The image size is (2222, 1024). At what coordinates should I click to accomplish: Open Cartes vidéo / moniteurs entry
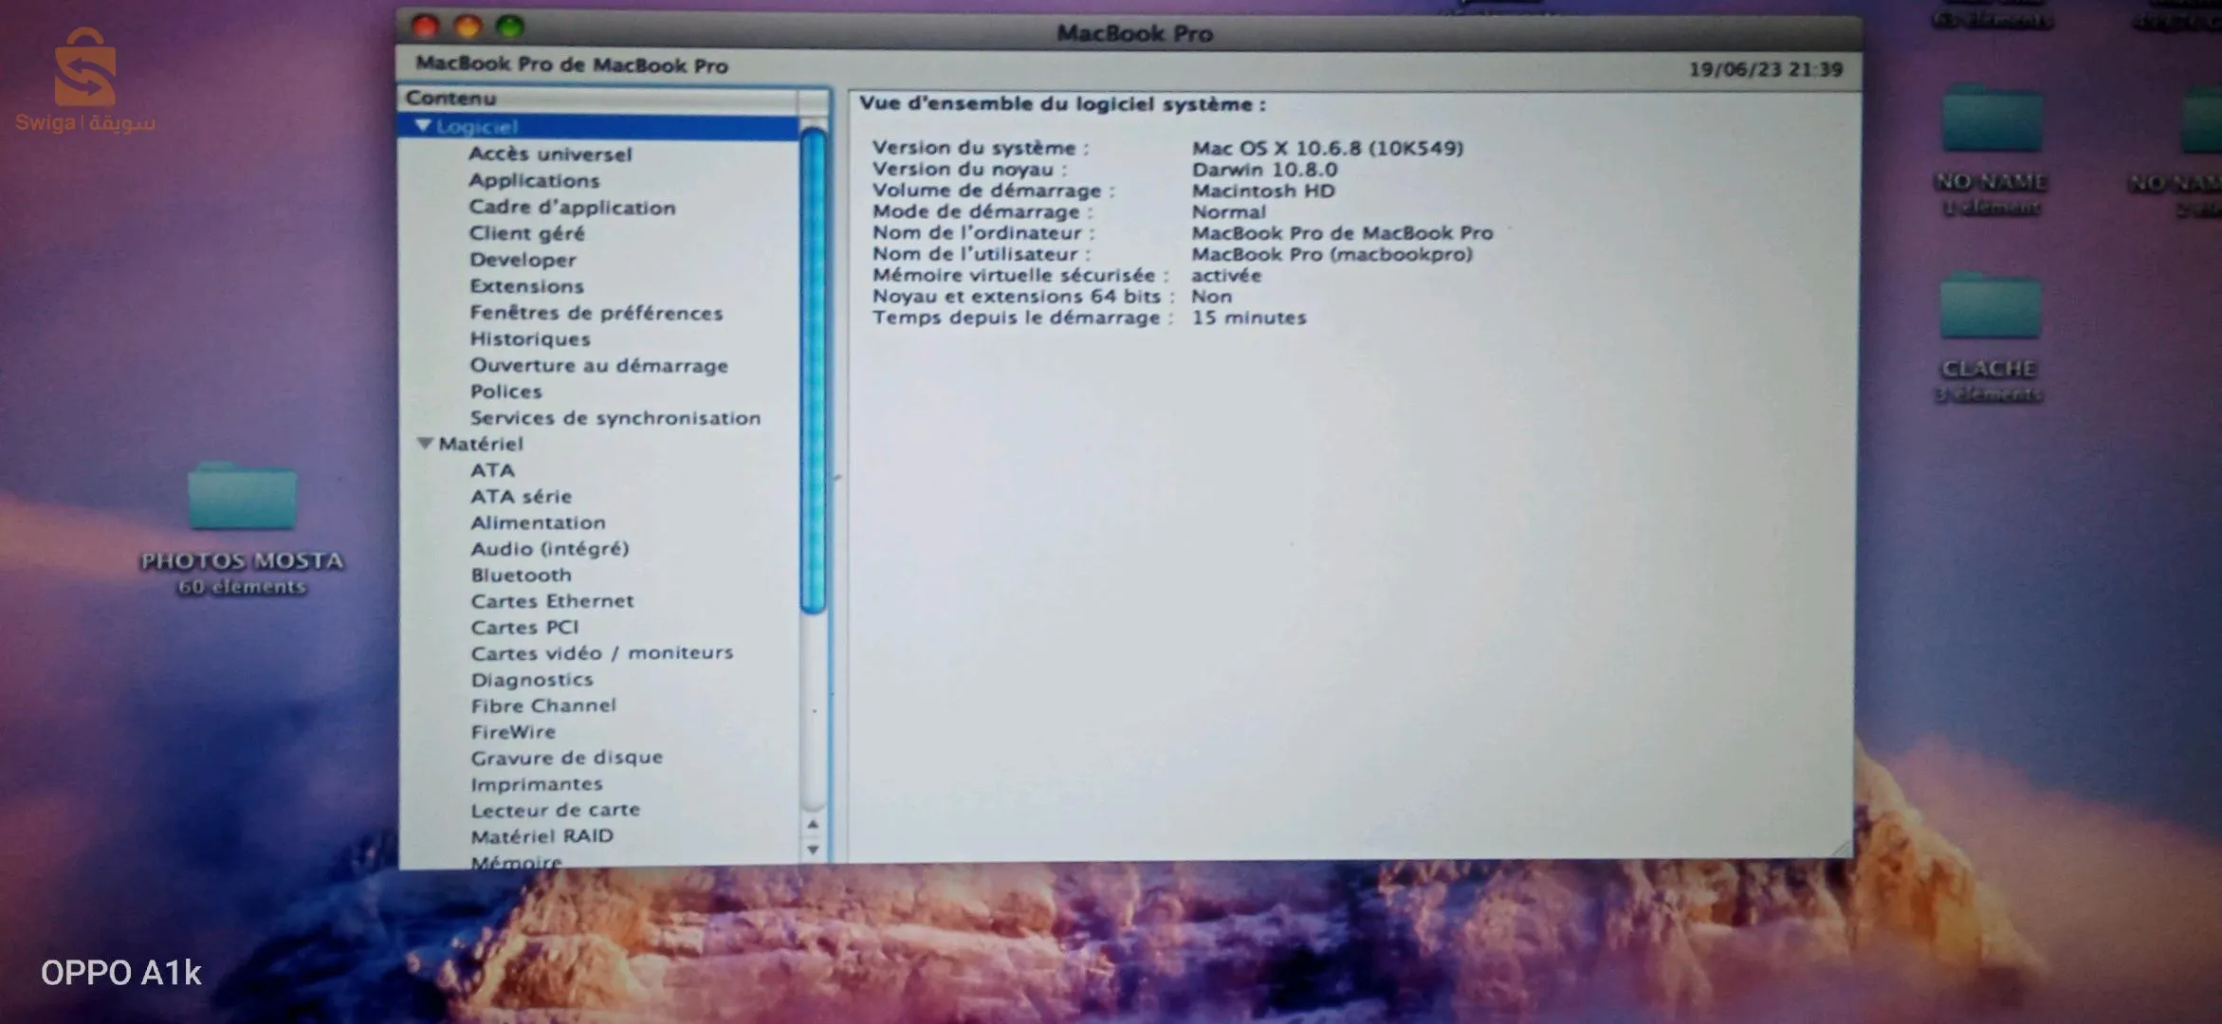pos(601,653)
